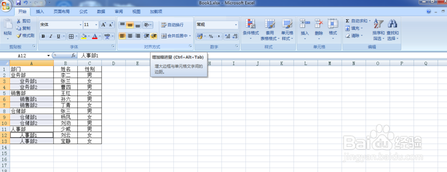The height and width of the screenshot is (172, 447).
Task: Switch to the 公式 tab
Action: point(83,12)
